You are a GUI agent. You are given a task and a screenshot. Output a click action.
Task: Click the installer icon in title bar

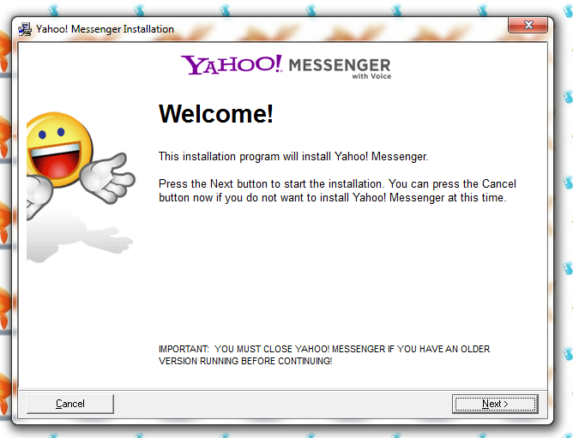[25, 29]
